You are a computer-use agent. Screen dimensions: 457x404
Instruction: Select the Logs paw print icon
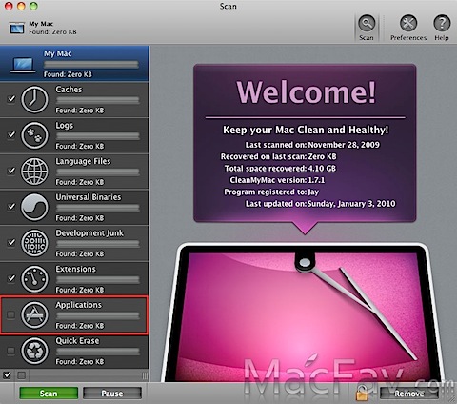[x=34, y=135]
